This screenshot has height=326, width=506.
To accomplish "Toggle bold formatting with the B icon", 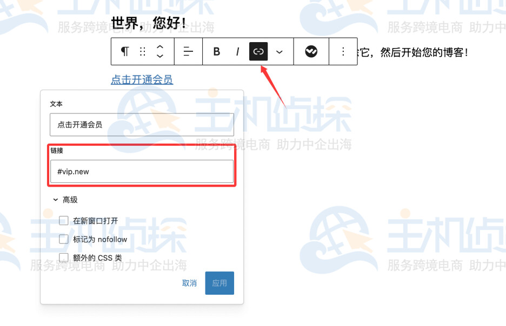I will (216, 51).
